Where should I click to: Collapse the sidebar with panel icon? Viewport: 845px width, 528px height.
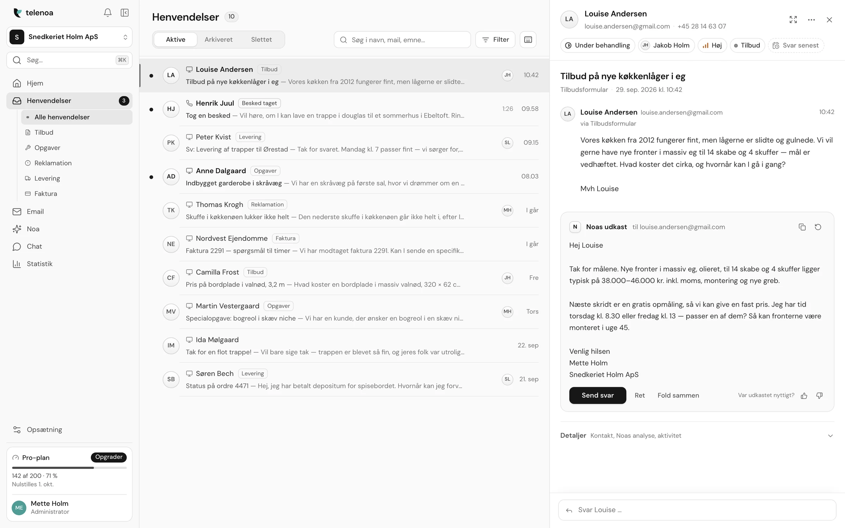(125, 13)
